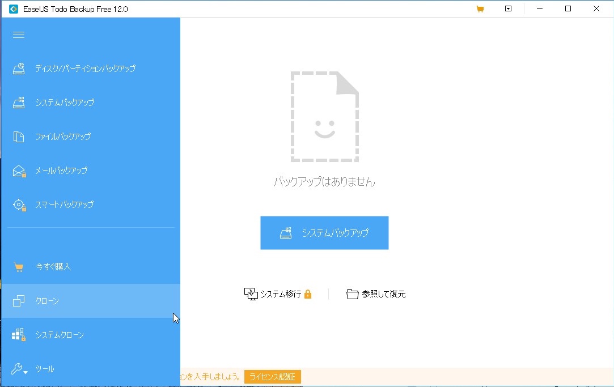Click the Disk/Partition Backup drive icon
Viewport: 614px width, 387px height.
[x=18, y=69]
